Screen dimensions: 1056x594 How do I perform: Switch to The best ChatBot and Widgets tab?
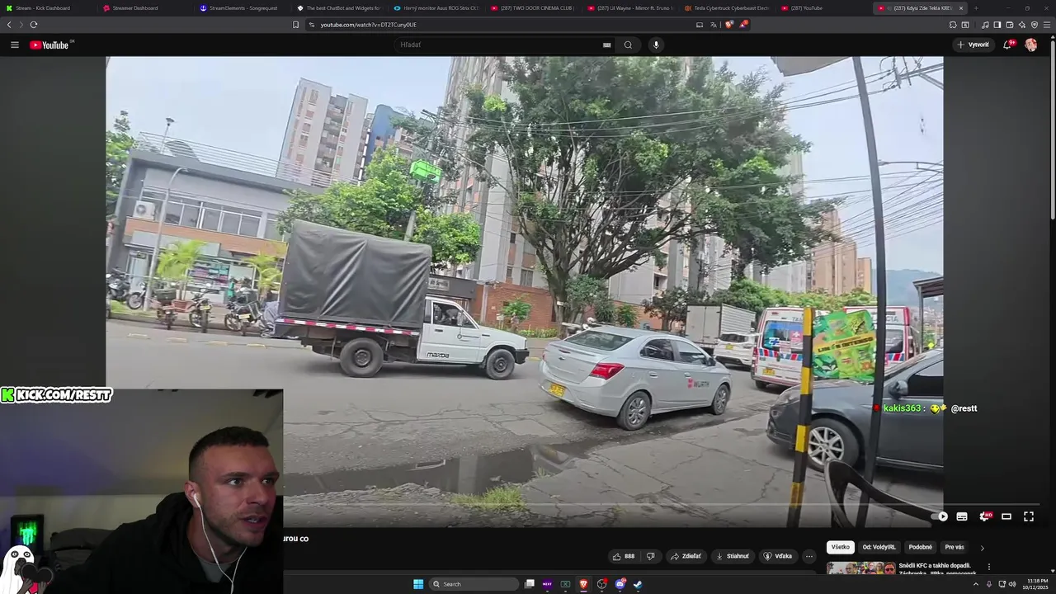(338, 8)
